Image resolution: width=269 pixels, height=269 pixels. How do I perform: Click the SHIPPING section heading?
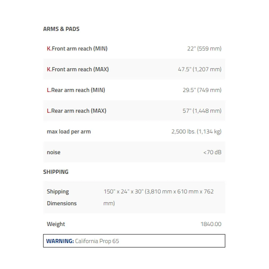[56, 172]
